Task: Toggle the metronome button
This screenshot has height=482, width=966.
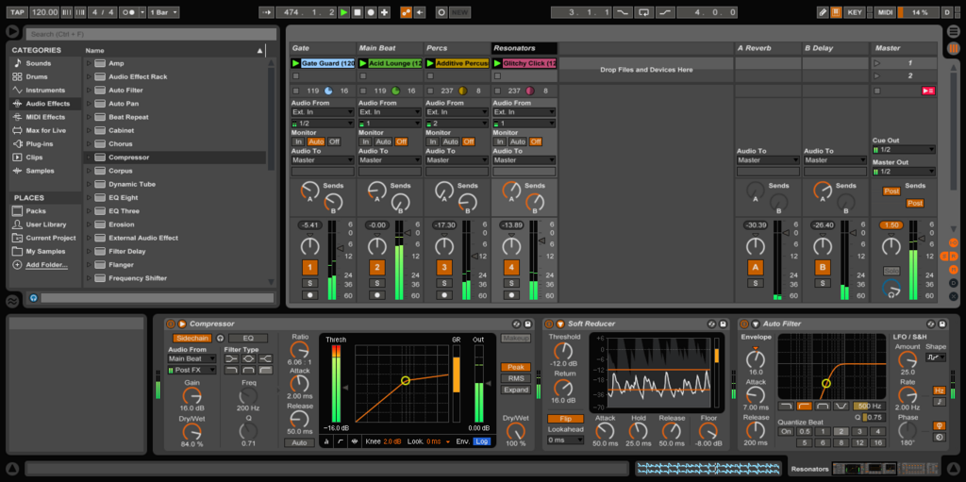Action: [128, 12]
